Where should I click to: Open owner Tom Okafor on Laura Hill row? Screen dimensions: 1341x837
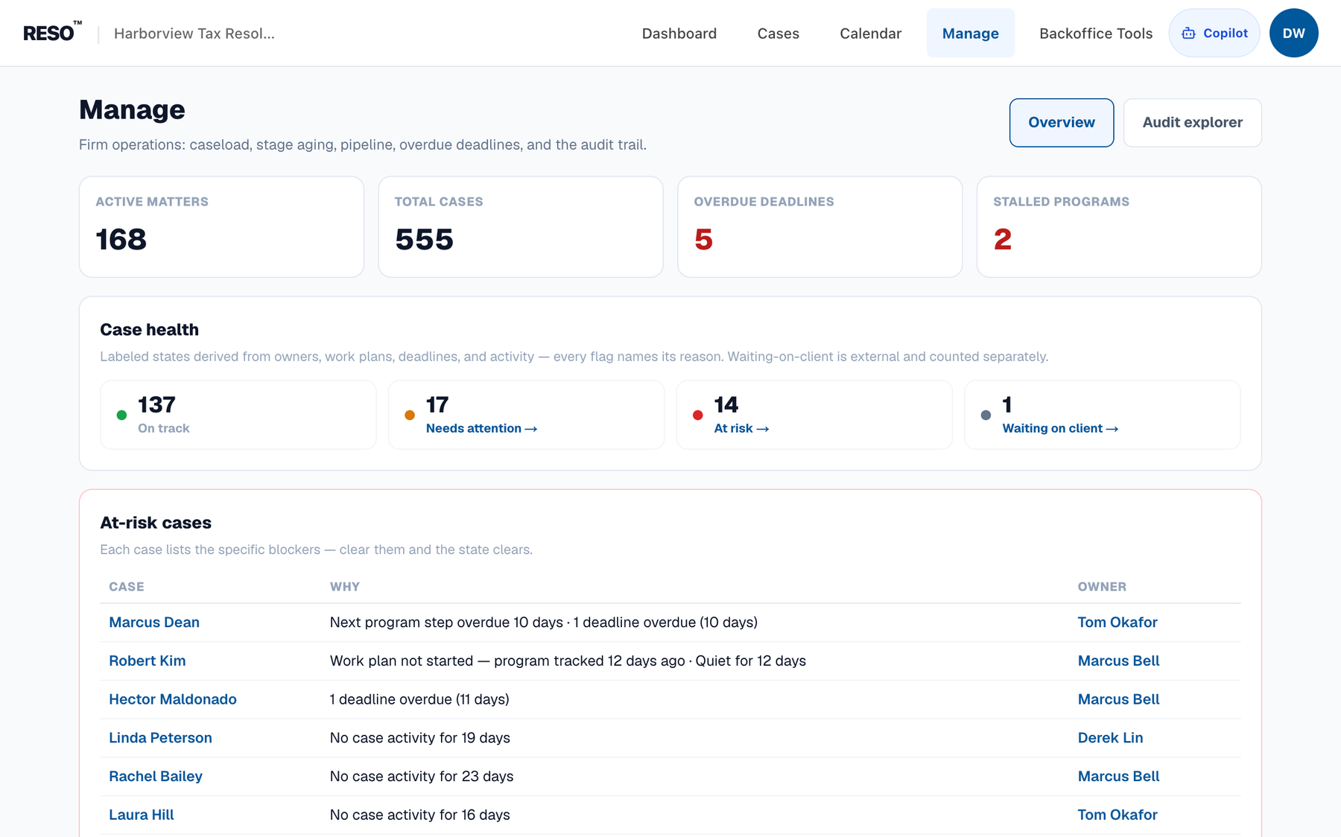(1117, 815)
